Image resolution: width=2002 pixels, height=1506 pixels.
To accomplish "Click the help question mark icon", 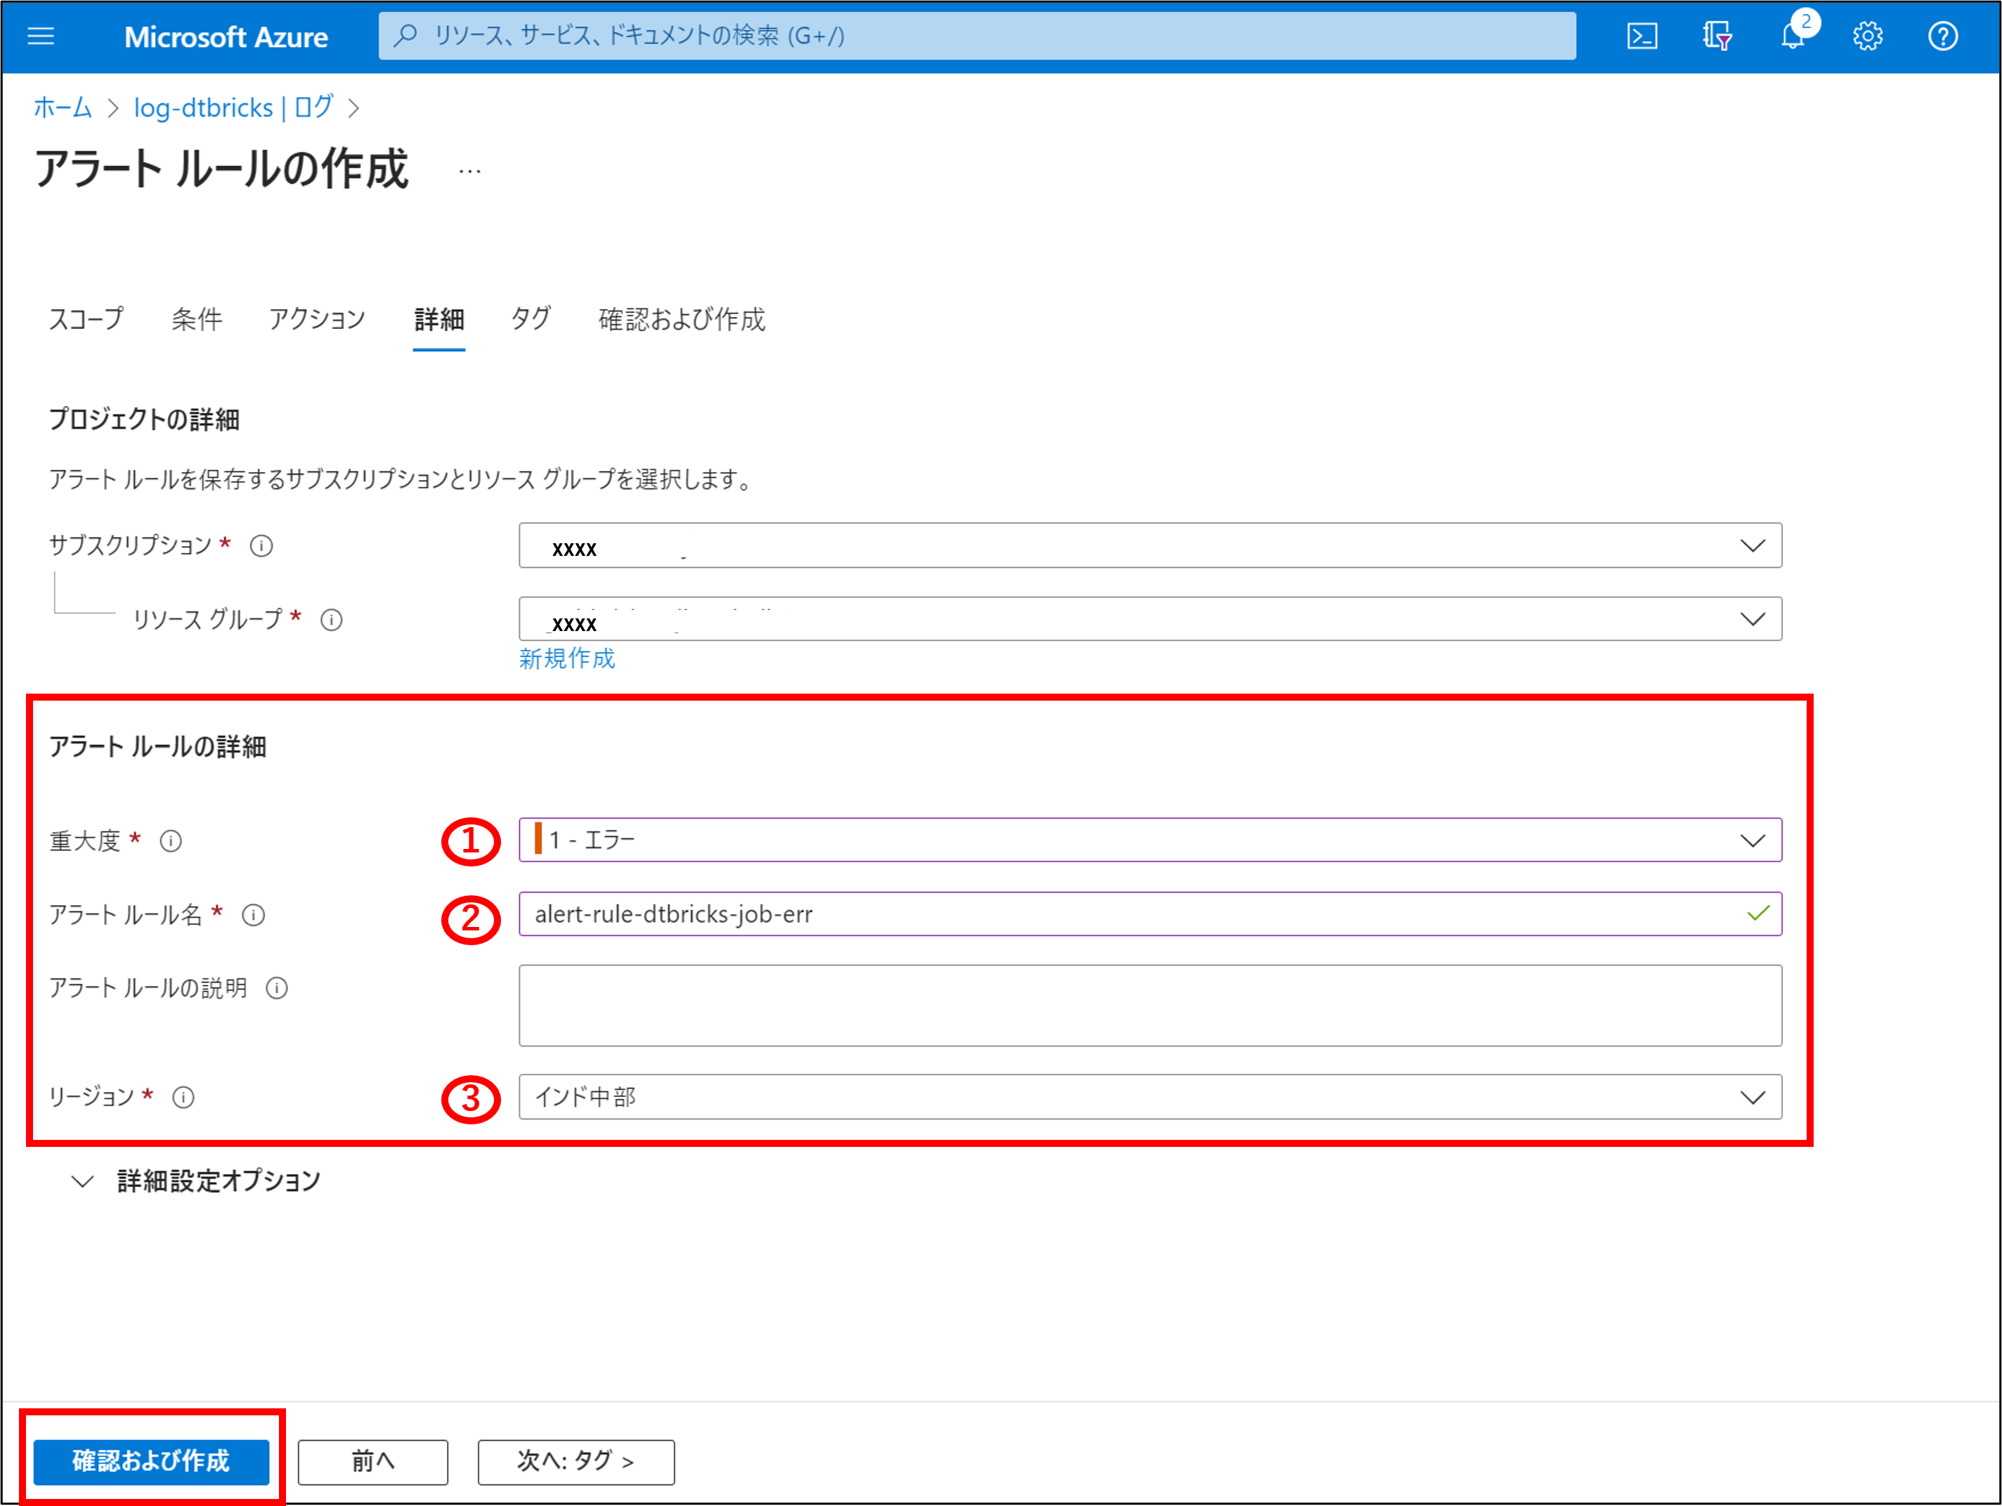I will point(1942,37).
